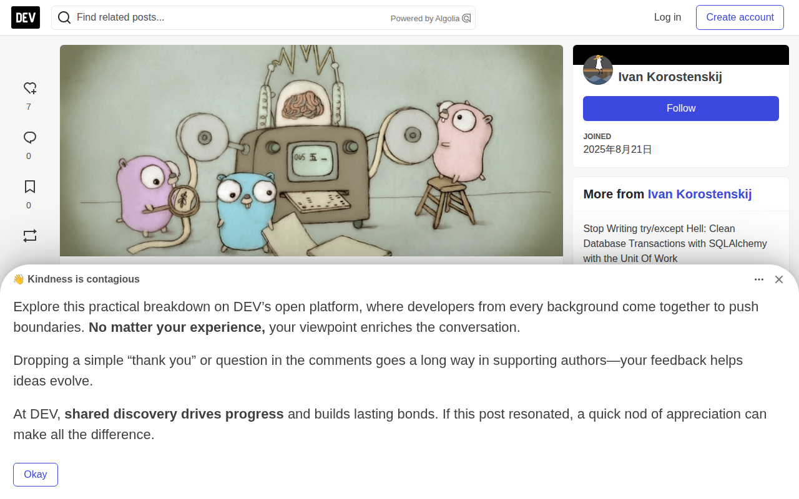Open Ivan Korostenskij's profile name link
The width and height of the screenshot is (799, 499).
[x=670, y=77]
